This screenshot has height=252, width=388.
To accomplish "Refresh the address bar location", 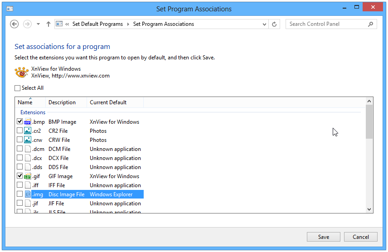I will tap(275, 24).
